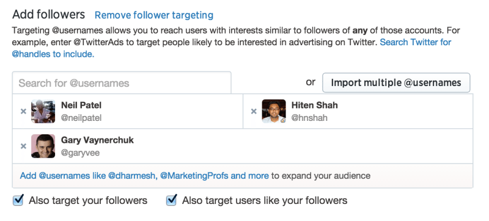
Task: Click Gary Vaynerchuk's profile picture
Action: click(43, 147)
